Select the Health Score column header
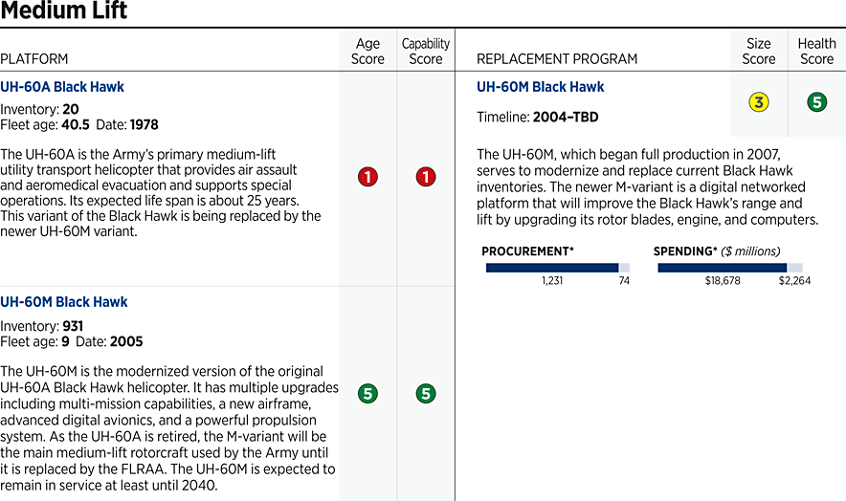 click(x=816, y=52)
